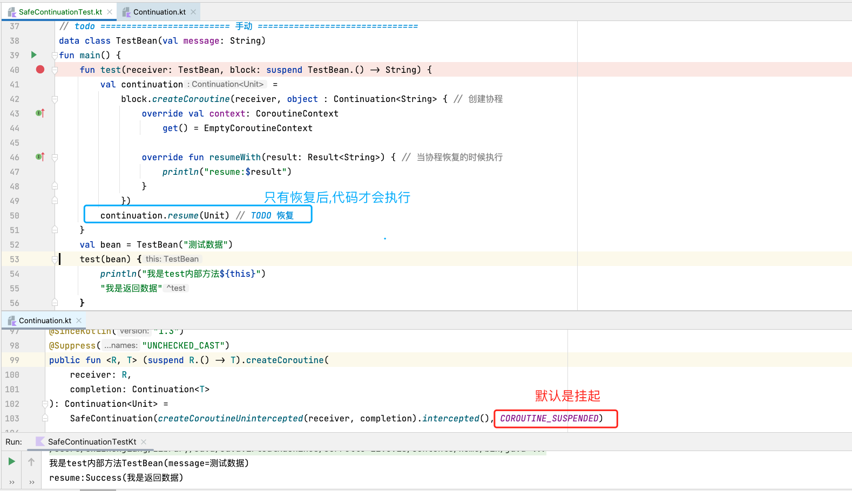Click the top Continuation.kt file icon
The width and height of the screenshot is (852, 491).
[x=126, y=12]
